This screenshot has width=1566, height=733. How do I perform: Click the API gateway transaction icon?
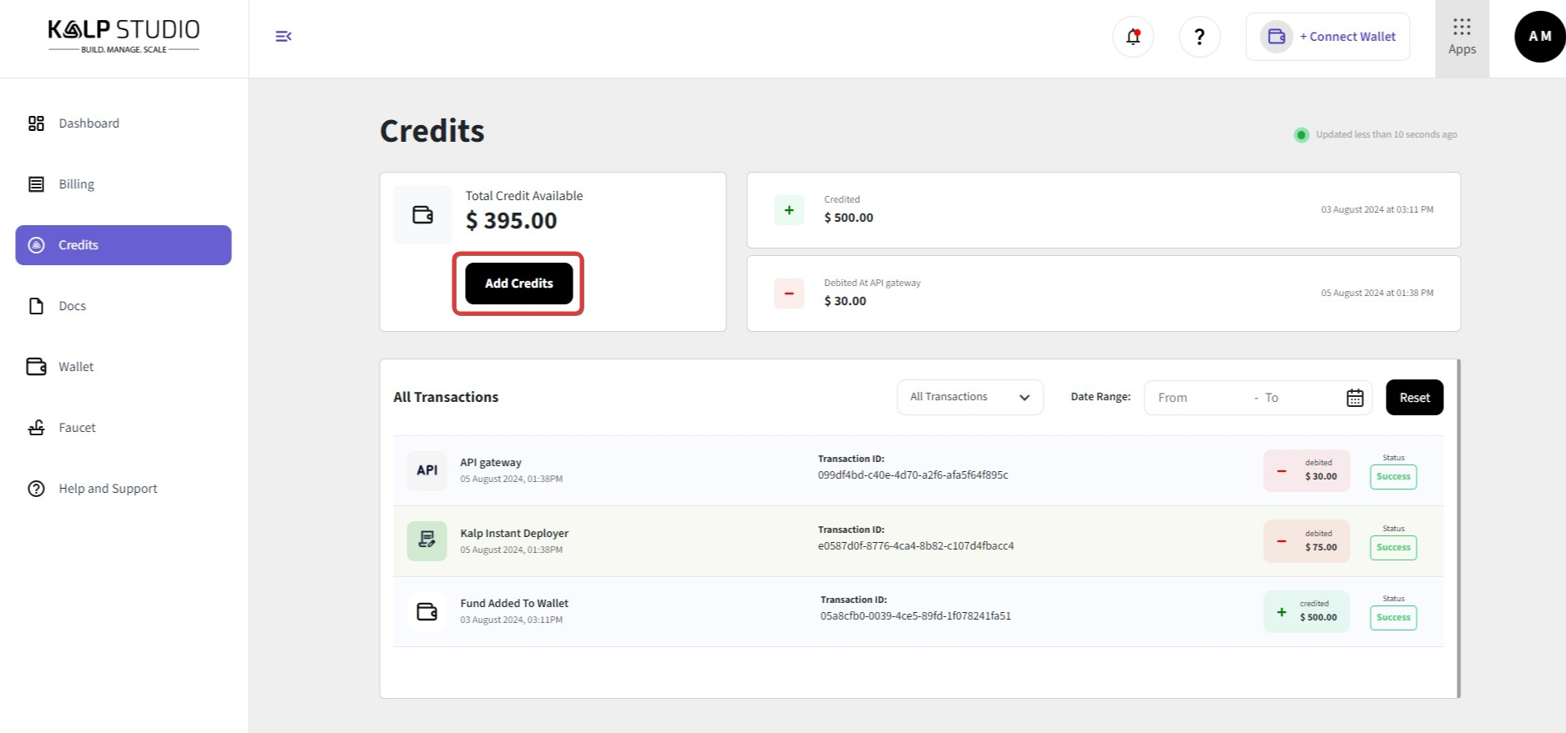pos(427,470)
